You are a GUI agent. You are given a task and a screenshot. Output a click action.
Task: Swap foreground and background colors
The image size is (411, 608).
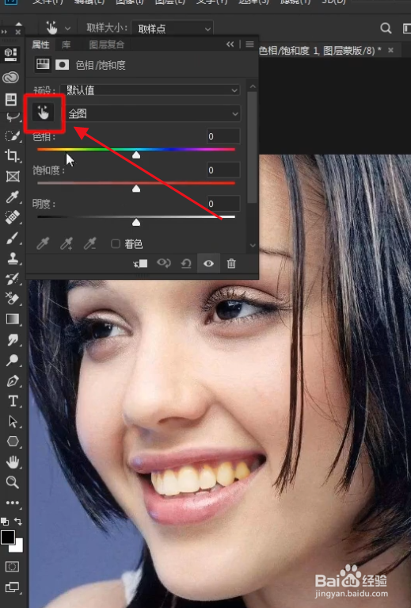coord(18,521)
